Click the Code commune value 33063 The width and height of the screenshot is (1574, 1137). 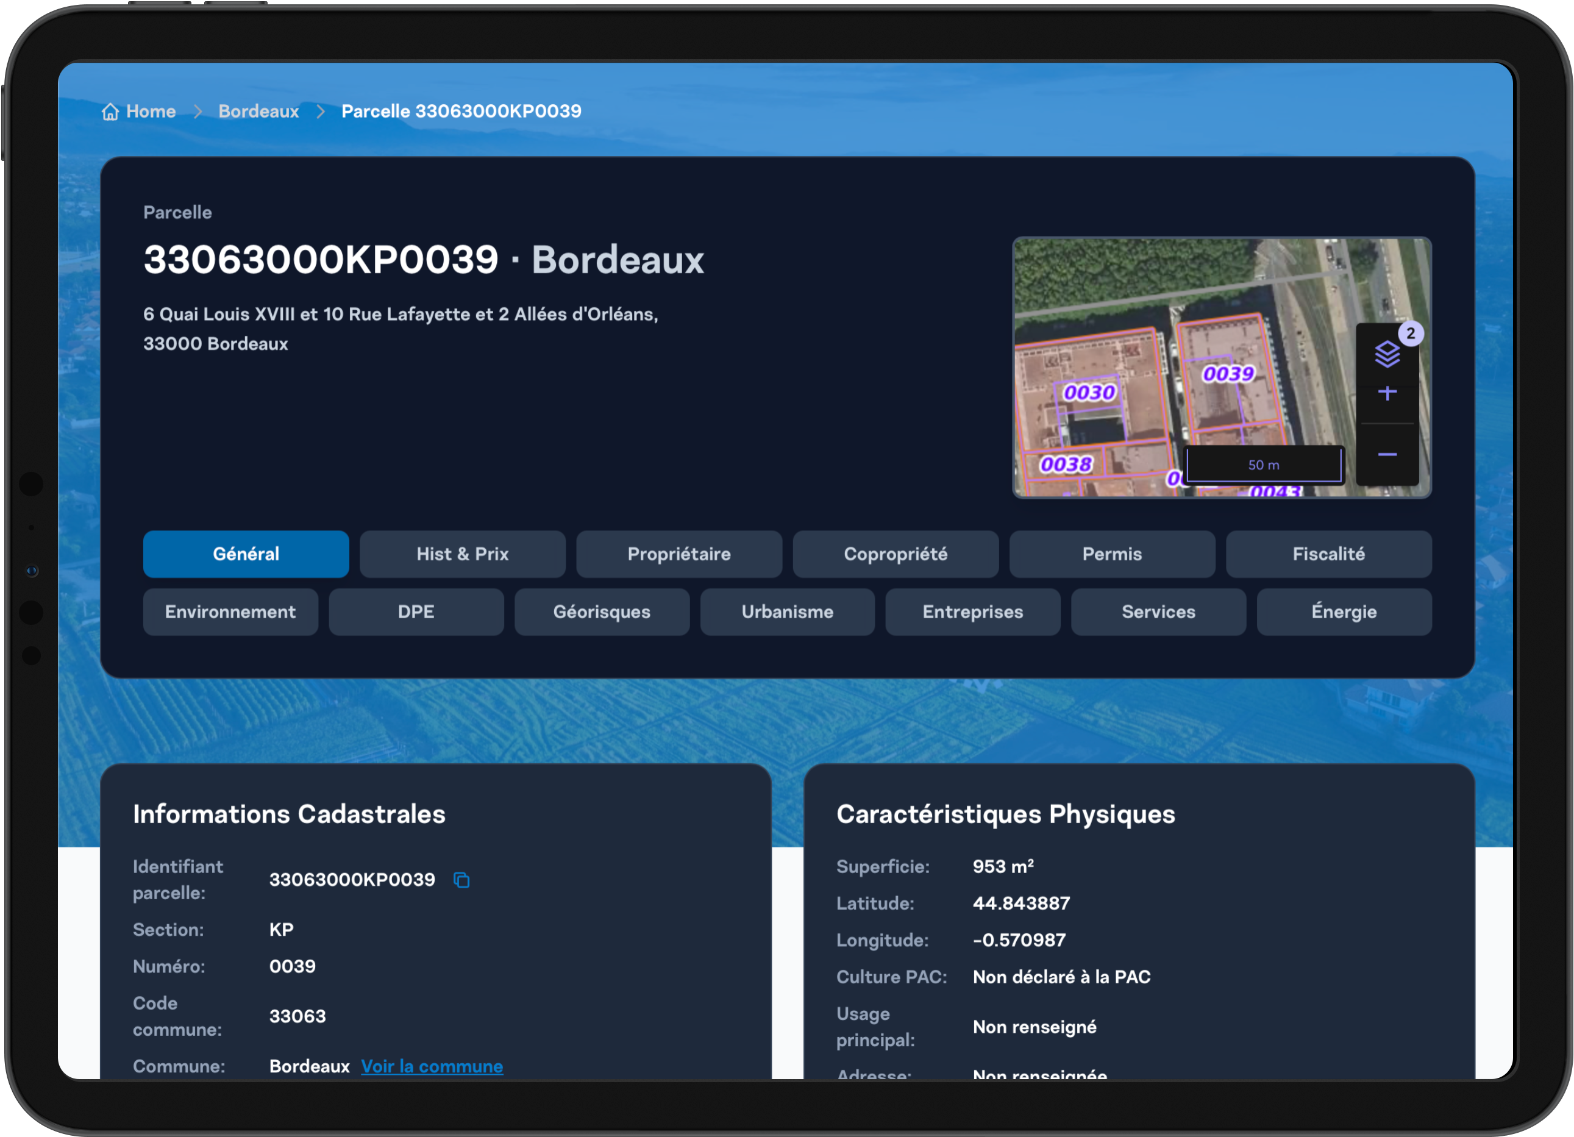[297, 1016]
